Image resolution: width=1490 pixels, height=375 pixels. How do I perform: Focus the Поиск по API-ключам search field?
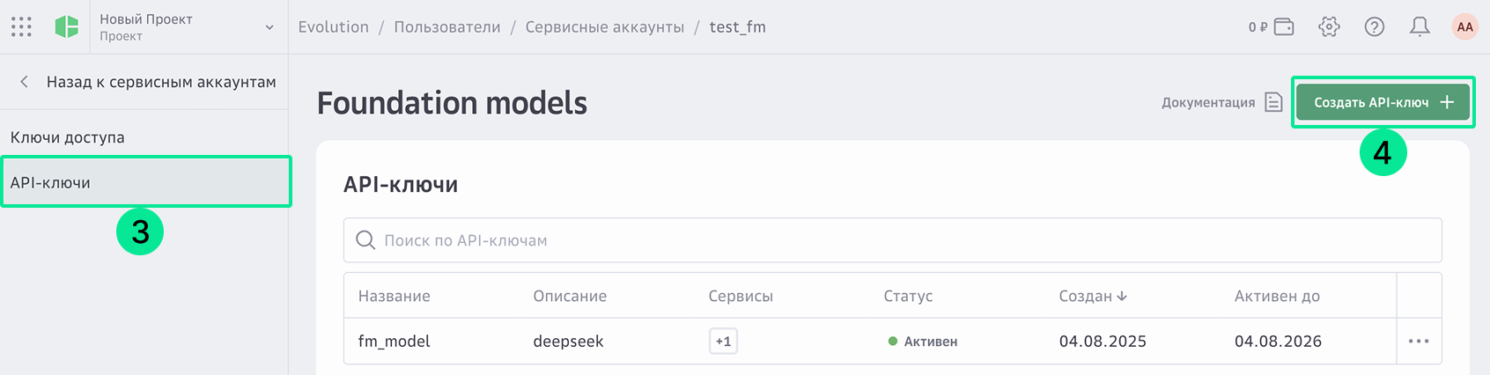[x=892, y=240]
